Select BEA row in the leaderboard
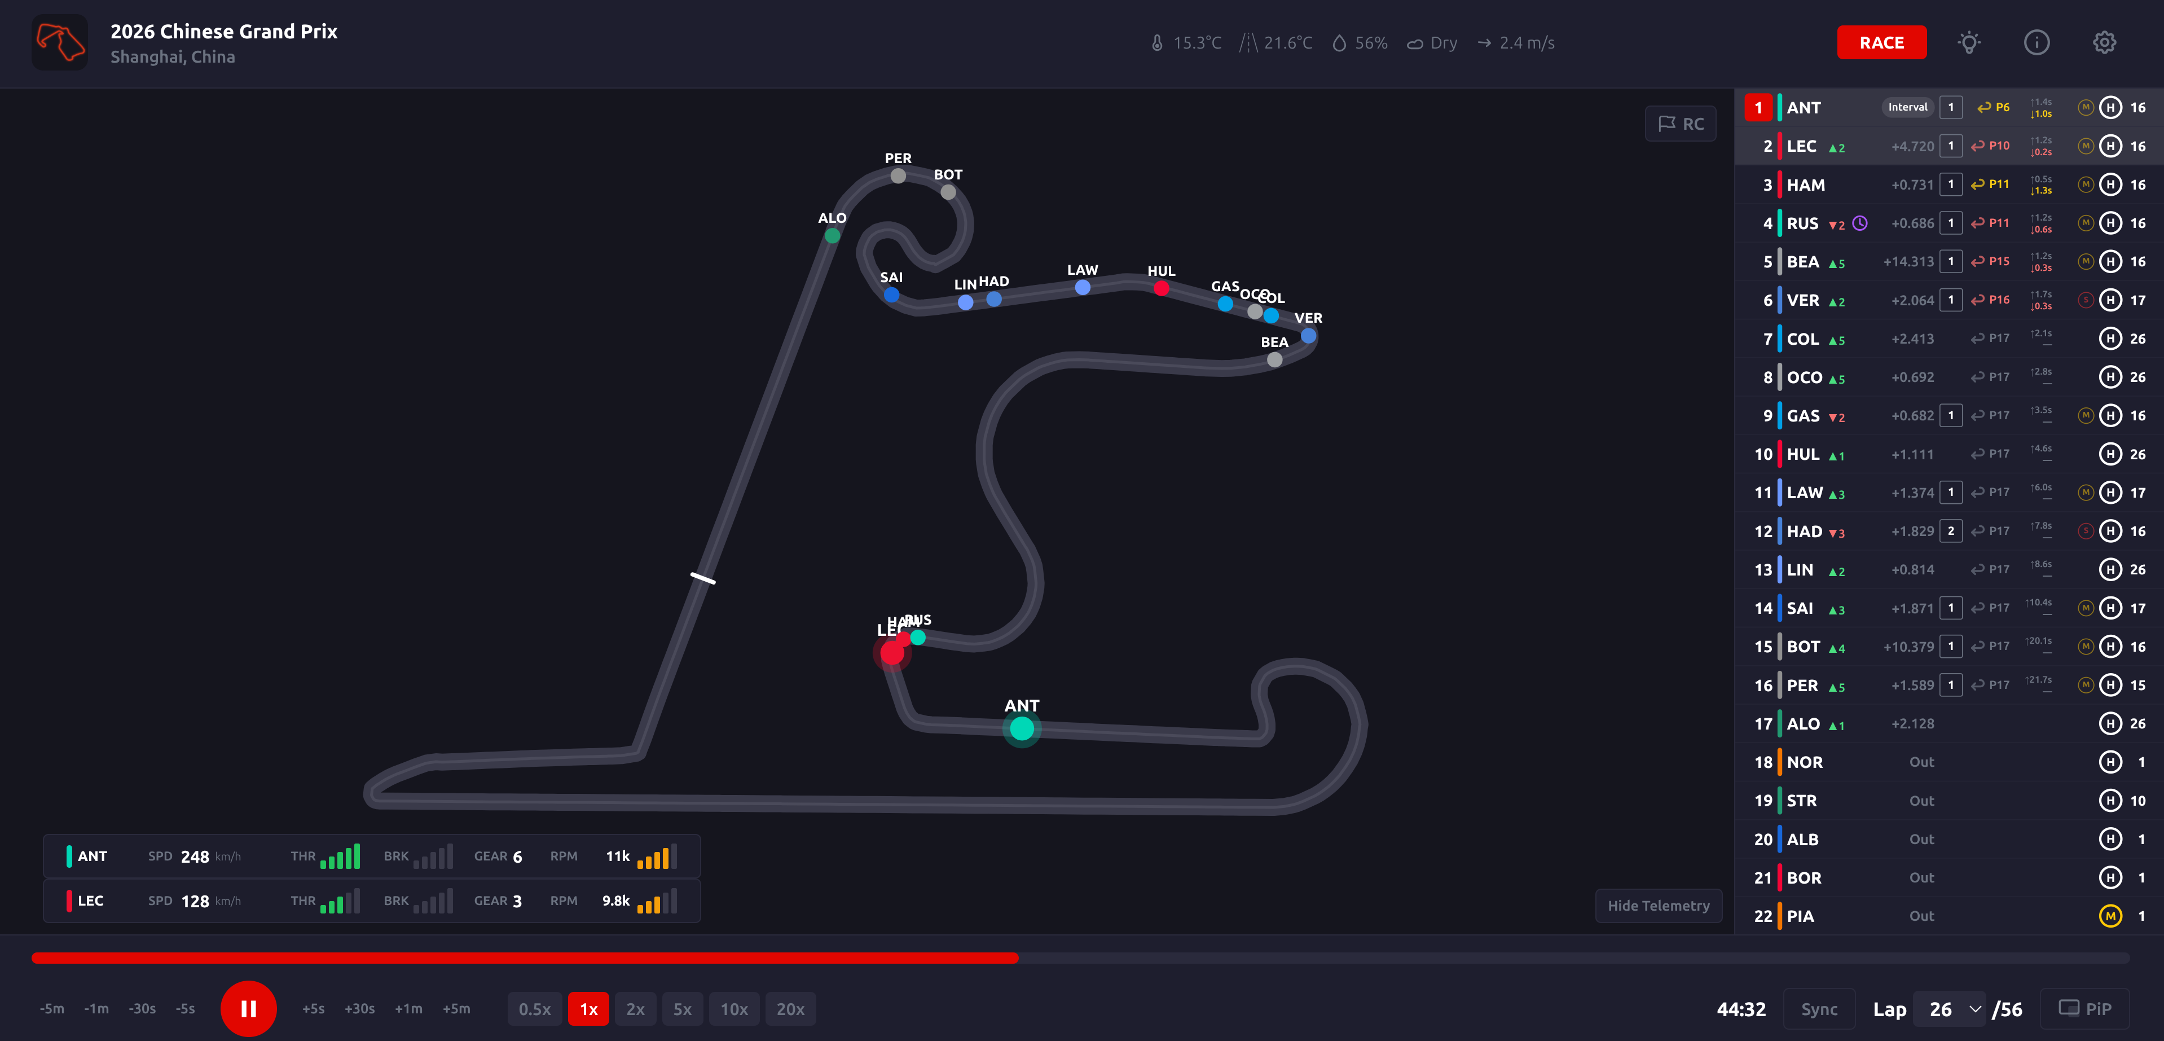 point(1949,262)
